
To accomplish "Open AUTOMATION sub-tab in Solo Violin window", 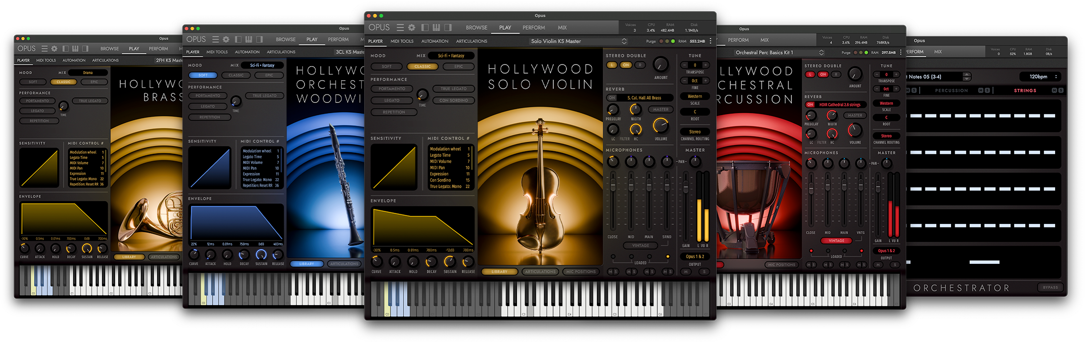I will pos(435,41).
